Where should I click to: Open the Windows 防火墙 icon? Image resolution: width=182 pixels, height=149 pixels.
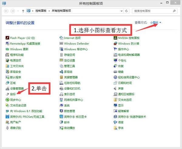[x=115, y=43]
